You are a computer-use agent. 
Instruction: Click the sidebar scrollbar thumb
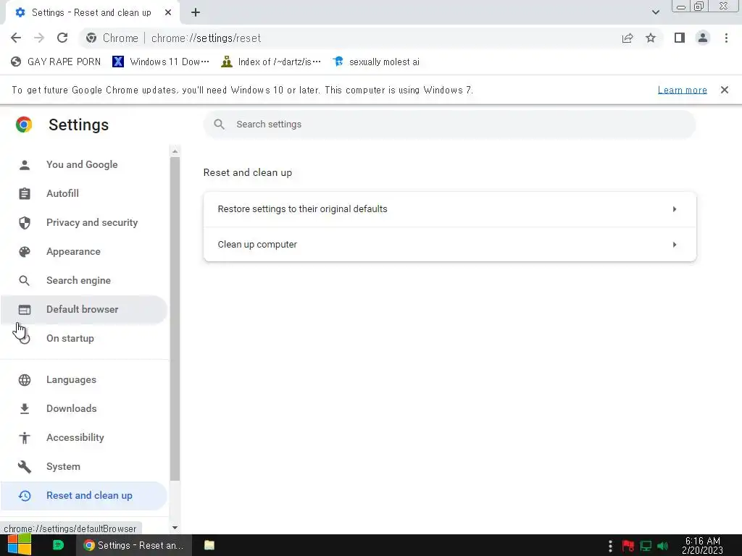[x=175, y=319]
